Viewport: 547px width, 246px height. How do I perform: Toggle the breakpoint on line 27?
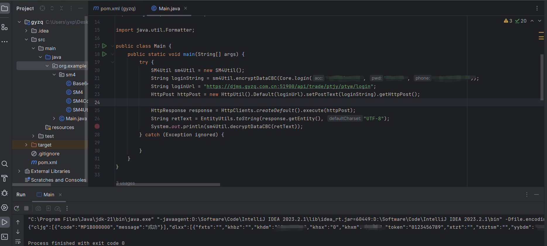point(97,126)
